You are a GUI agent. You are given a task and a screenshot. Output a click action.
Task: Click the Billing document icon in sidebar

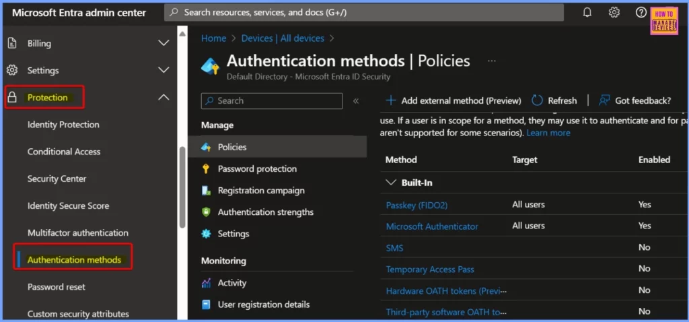click(x=12, y=43)
